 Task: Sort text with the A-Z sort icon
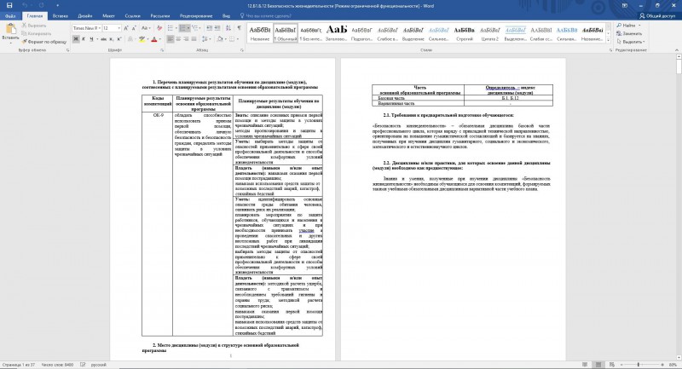click(228, 28)
